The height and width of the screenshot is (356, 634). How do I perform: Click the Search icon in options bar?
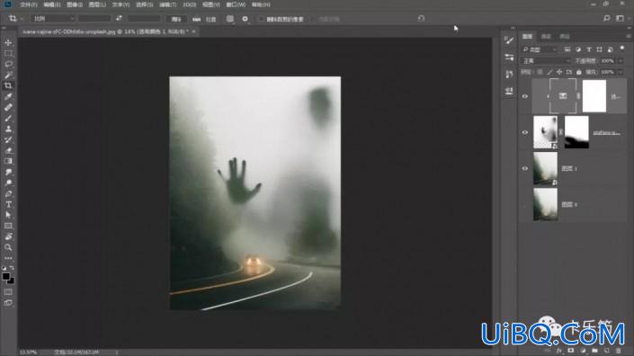[606, 18]
